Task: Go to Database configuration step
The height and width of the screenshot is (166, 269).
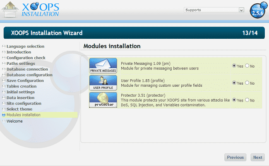Action: (x=29, y=75)
